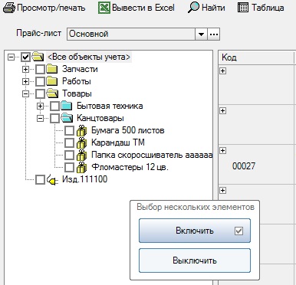
Task: Check the Бумага 500 листов checkbox
Action: (x=69, y=130)
